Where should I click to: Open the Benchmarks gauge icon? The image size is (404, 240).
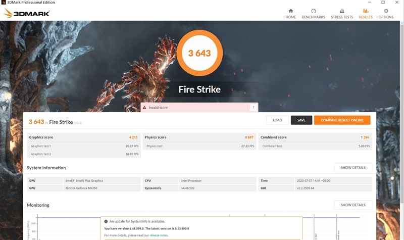313,11
